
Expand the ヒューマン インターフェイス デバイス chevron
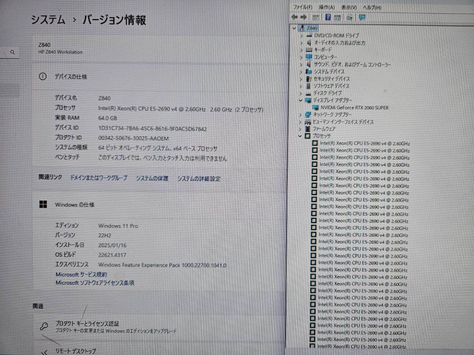tap(300, 122)
